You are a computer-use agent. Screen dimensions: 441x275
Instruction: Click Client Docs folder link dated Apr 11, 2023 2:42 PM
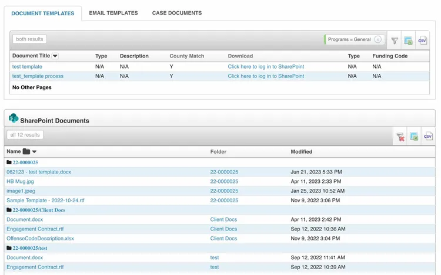(223, 220)
